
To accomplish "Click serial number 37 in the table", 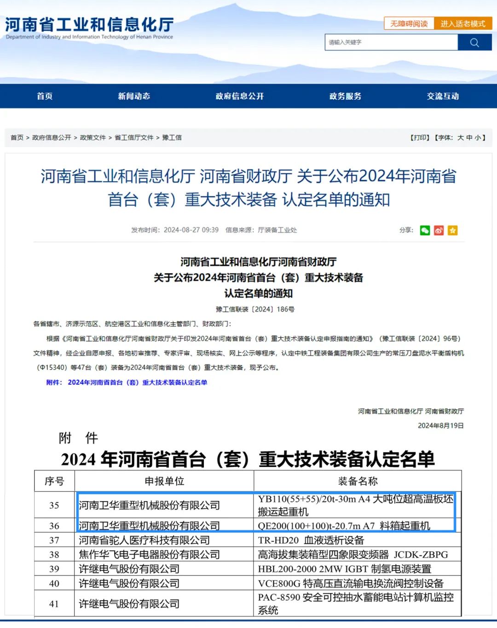I will point(54,540).
